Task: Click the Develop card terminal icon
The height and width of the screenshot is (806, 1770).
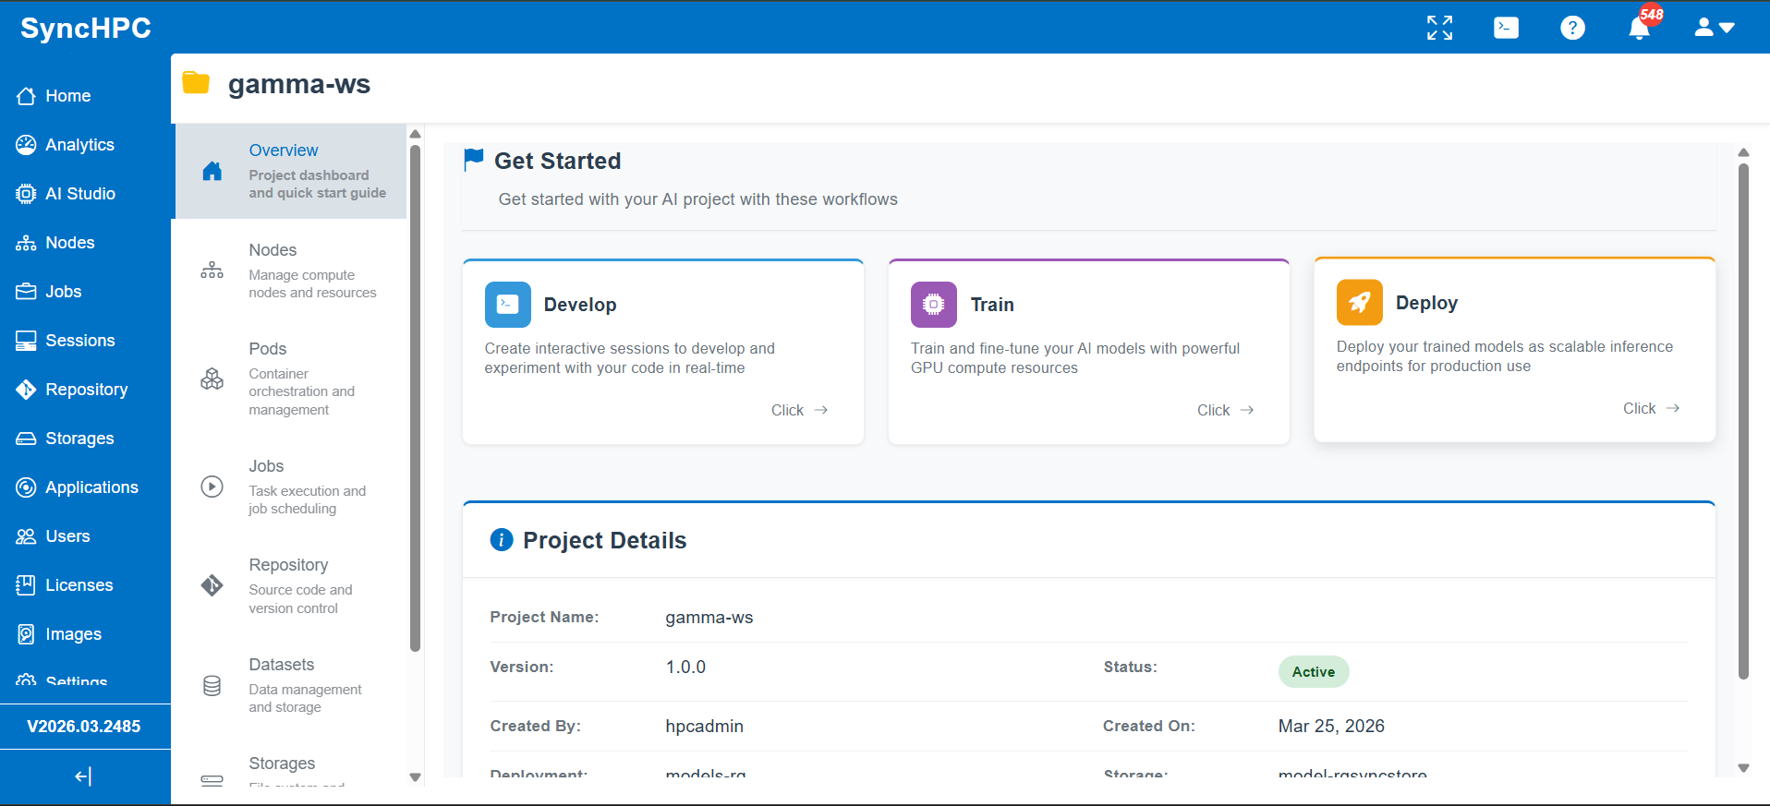Action: click(507, 305)
